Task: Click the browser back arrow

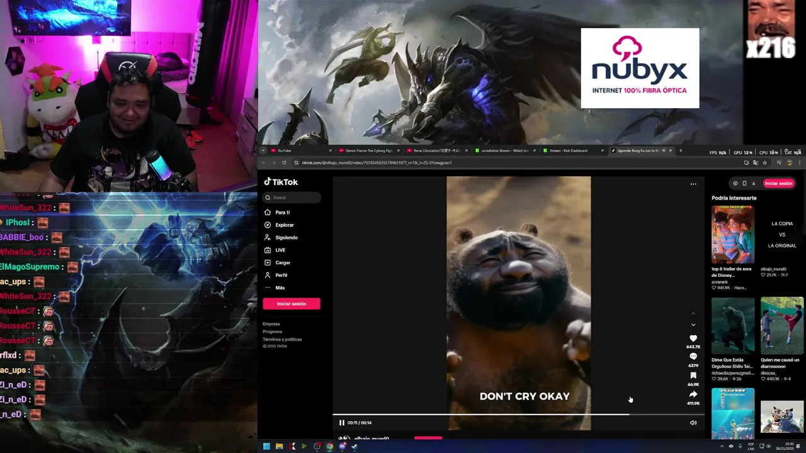Action: (264, 163)
